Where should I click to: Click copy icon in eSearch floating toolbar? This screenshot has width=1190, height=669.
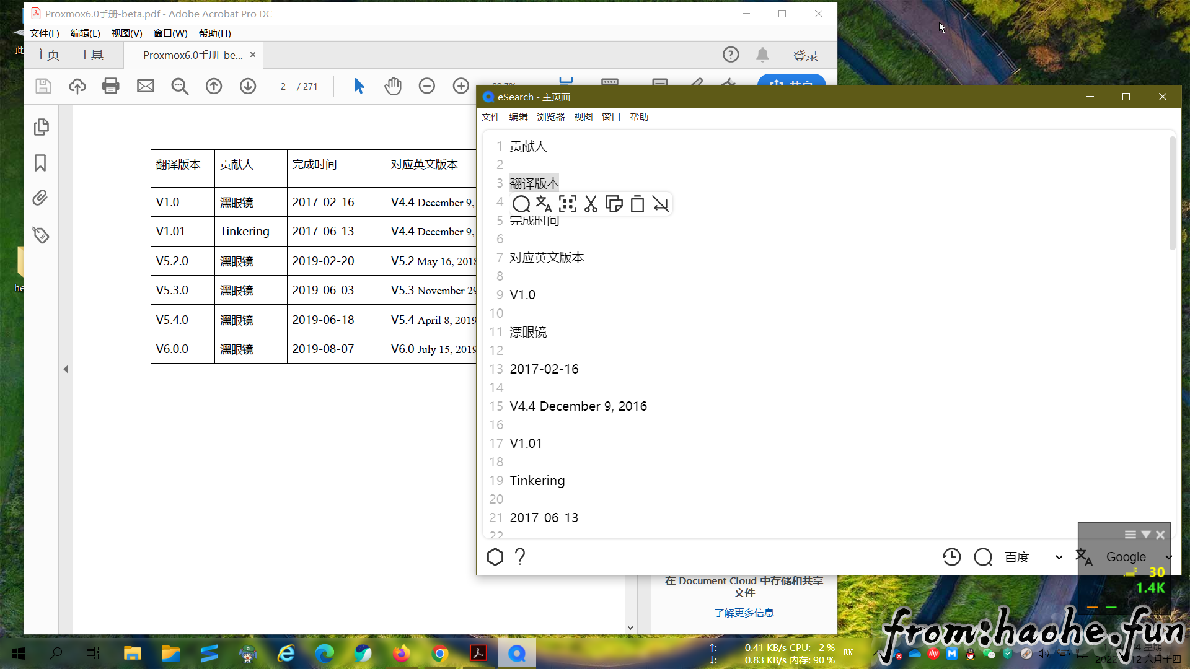614,204
